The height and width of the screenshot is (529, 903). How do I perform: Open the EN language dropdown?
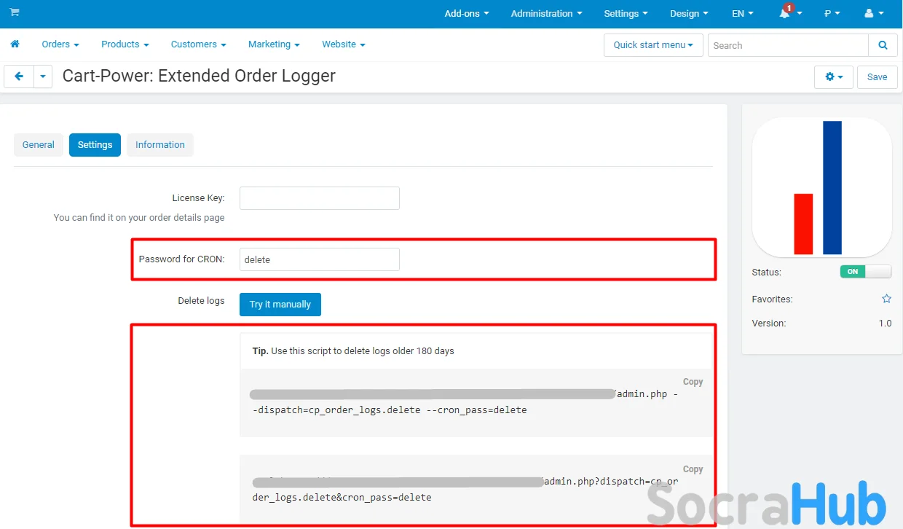click(742, 14)
